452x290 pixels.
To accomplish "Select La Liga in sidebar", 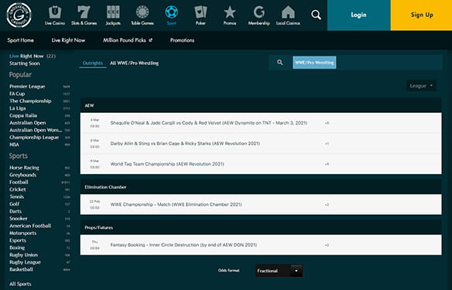I will [x=18, y=108].
